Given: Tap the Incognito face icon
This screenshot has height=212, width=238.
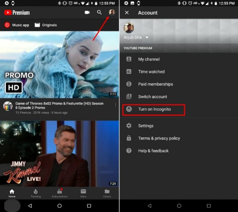Looking at the screenshot, I should point(129,109).
